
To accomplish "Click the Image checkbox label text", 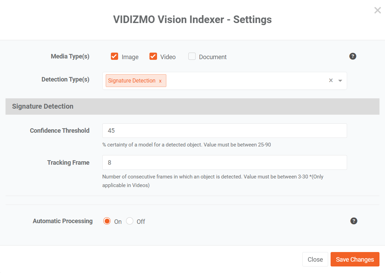I will pyautogui.click(x=130, y=57).
